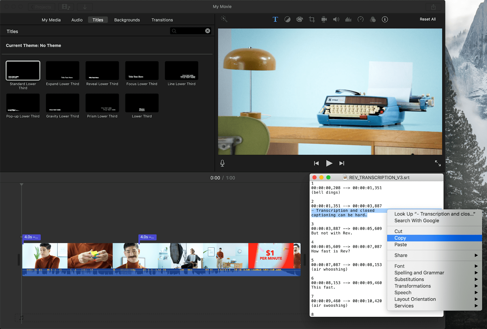Clear the titles search field
487x329 pixels.
click(x=208, y=31)
